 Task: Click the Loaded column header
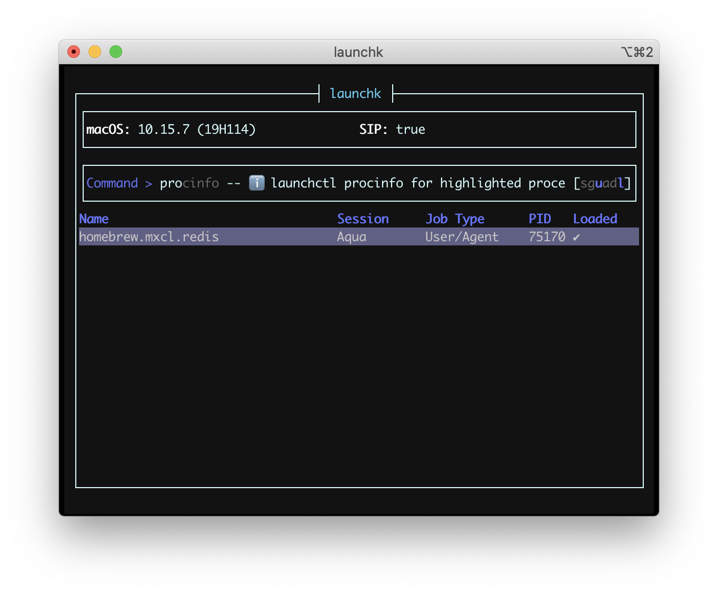click(595, 219)
